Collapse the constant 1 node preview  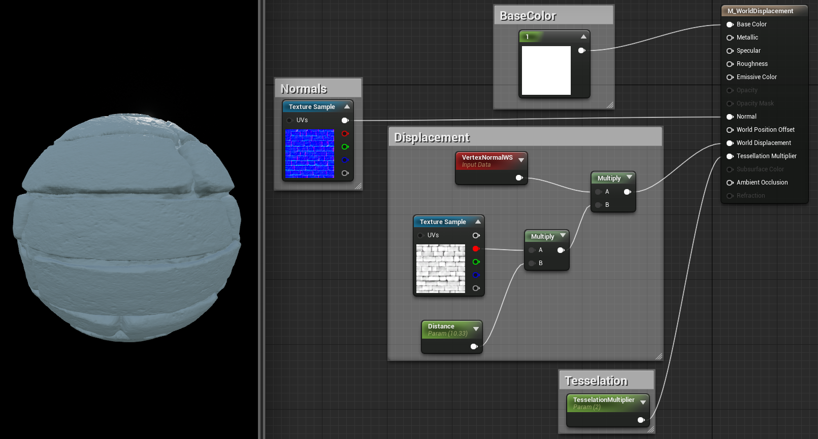coord(583,36)
